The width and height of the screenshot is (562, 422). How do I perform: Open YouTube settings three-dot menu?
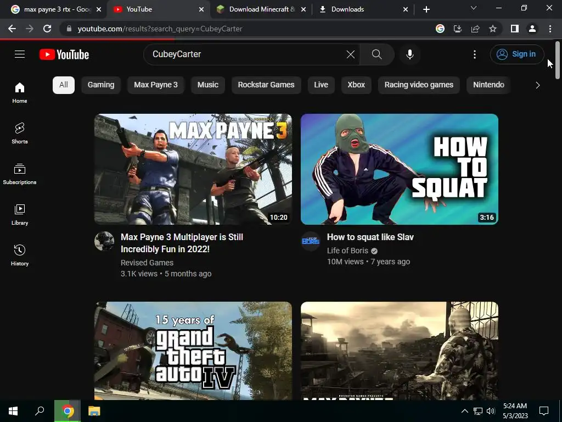click(475, 54)
